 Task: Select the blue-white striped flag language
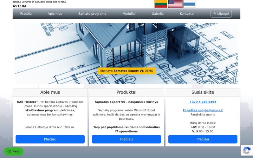click(x=189, y=4)
